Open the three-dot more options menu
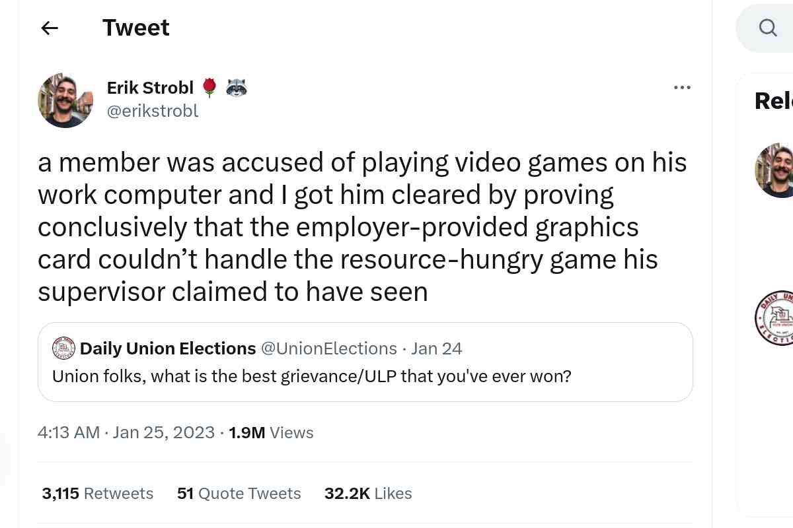 pyautogui.click(x=682, y=88)
